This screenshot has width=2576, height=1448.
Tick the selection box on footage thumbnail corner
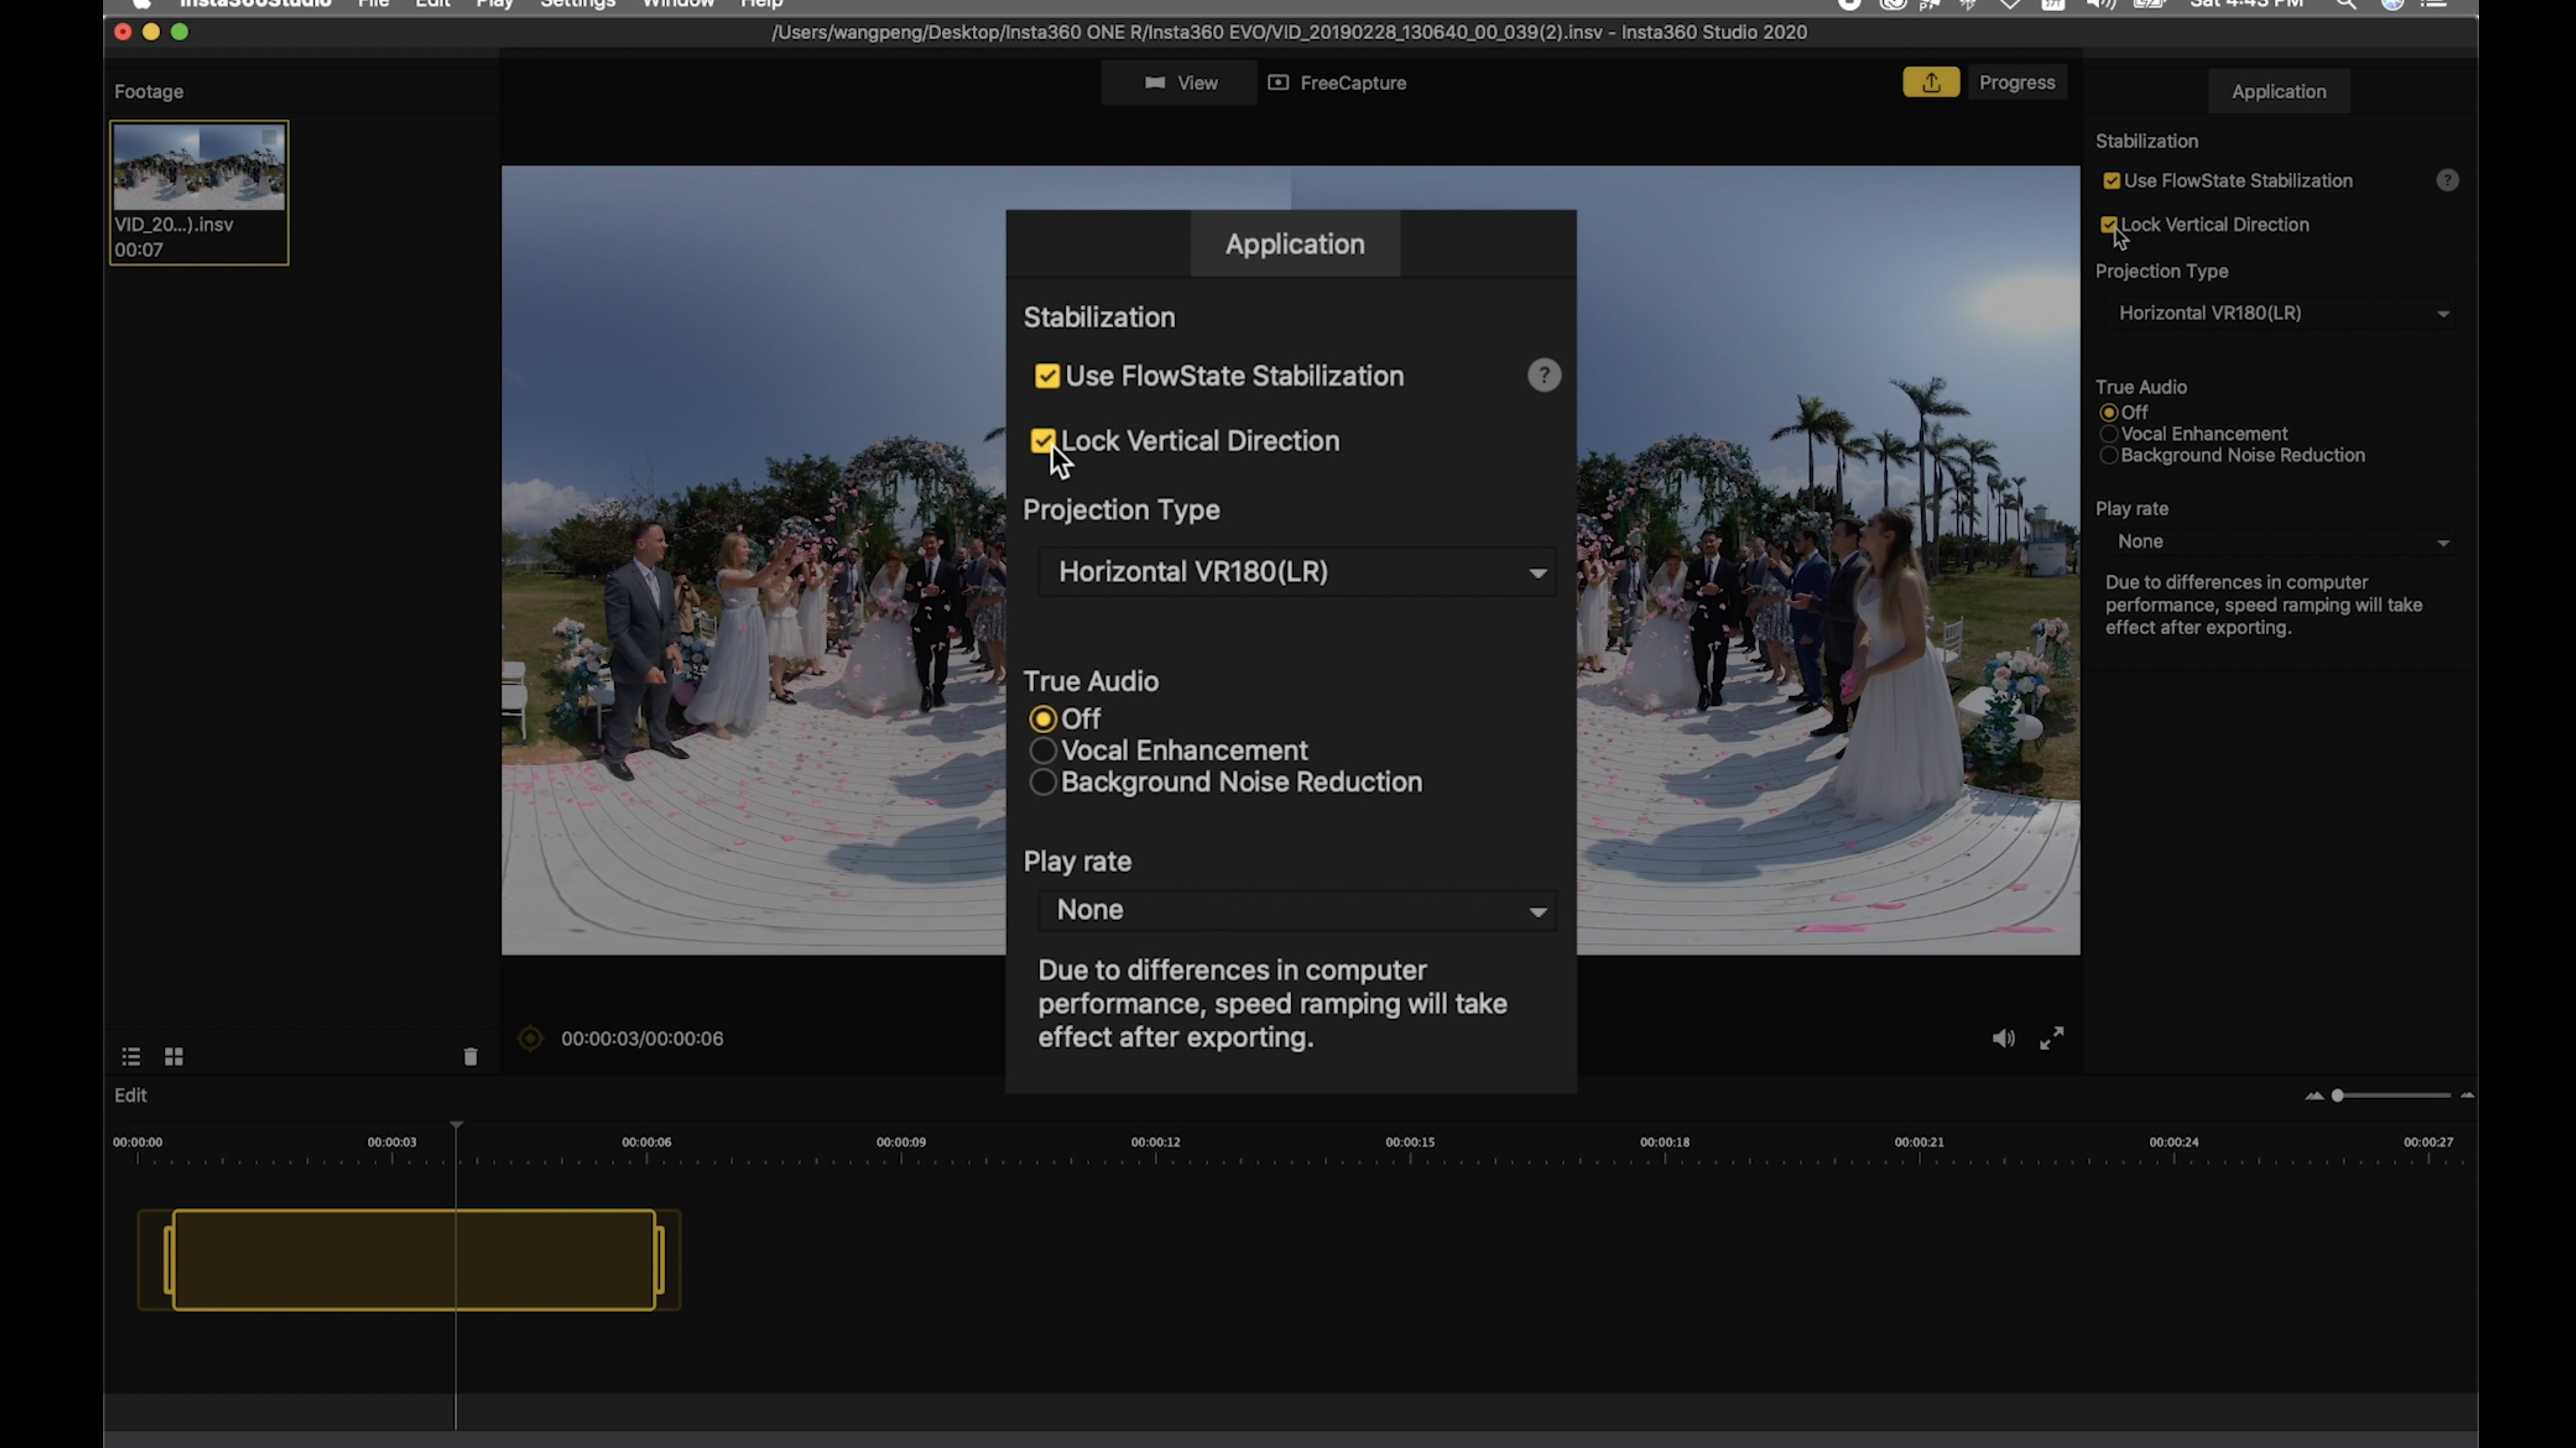pyautogui.click(x=270, y=137)
